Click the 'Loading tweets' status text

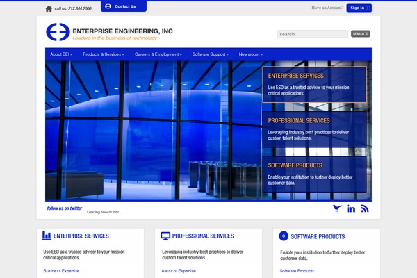click(104, 212)
